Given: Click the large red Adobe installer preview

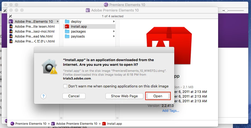Looking at the screenshot, I should pyautogui.click(x=169, y=46).
